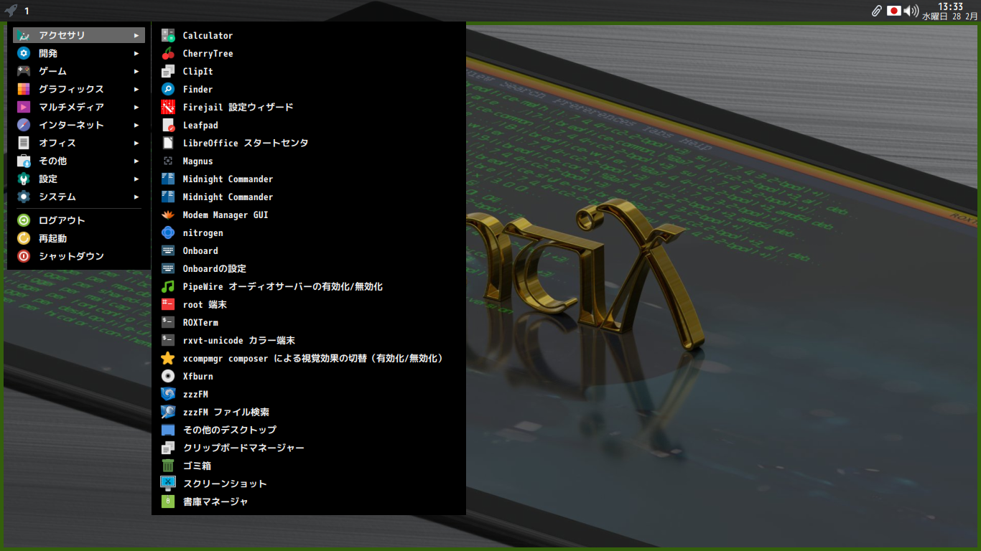Viewport: 981px width, 551px height.
Task: Click the "スクリーンショット" label
Action: (x=225, y=484)
